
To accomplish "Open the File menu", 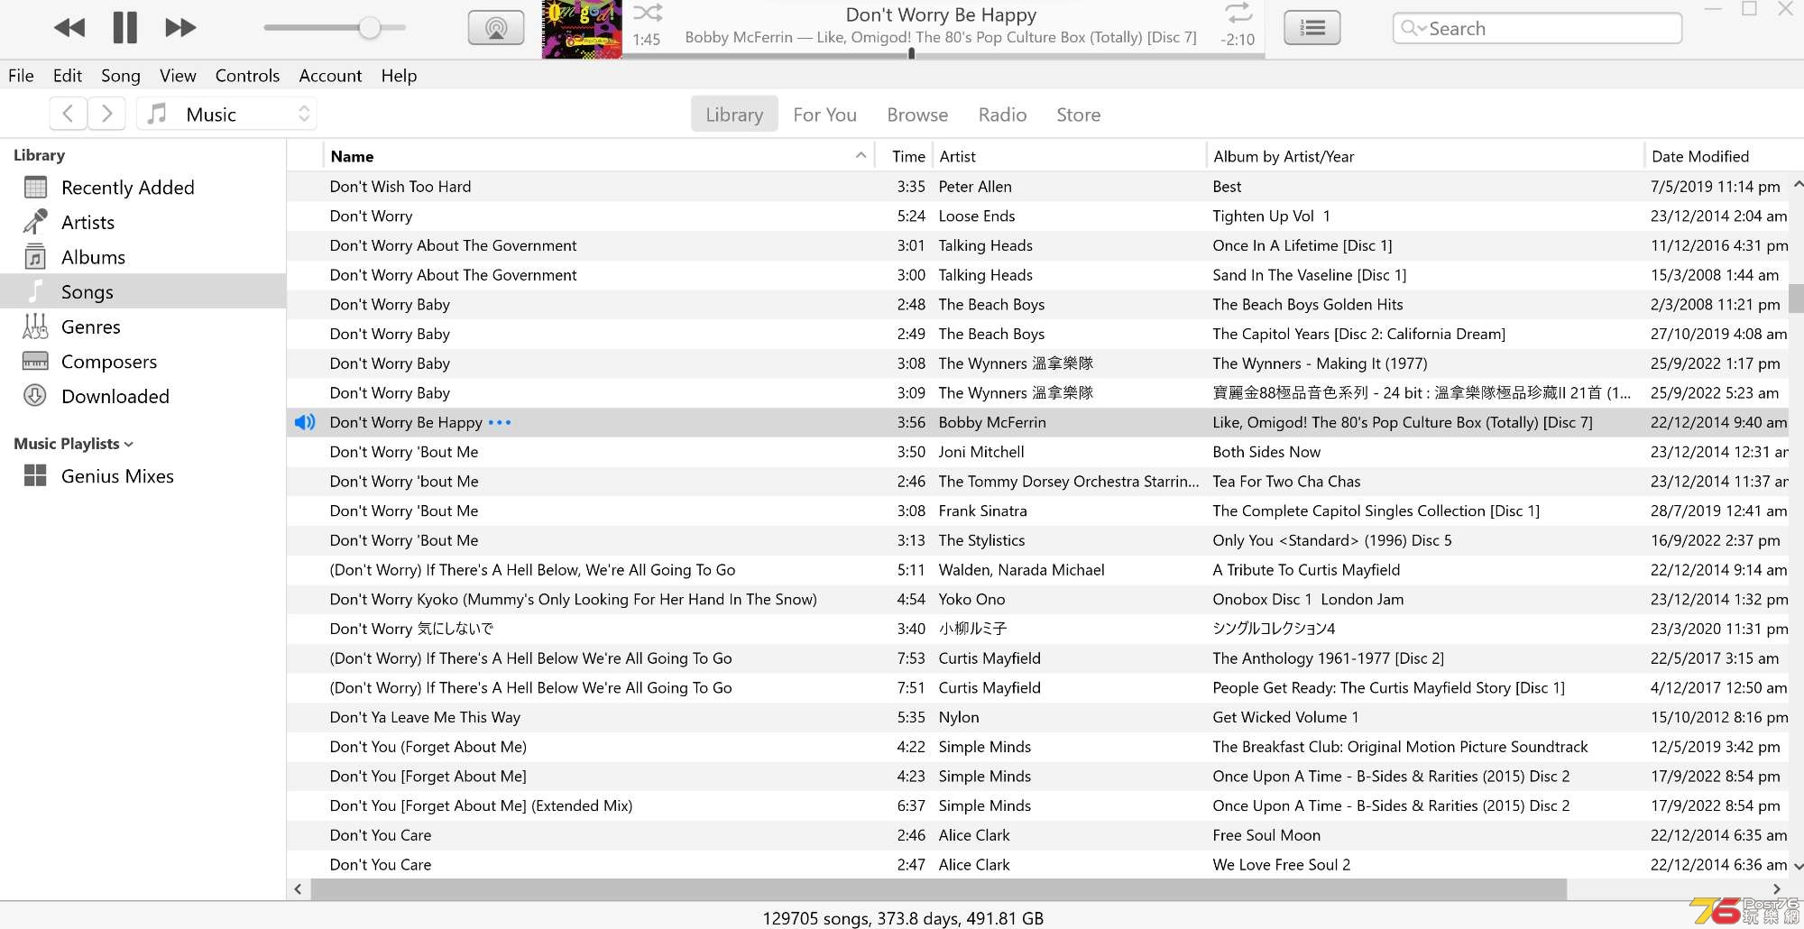I will pos(21,76).
